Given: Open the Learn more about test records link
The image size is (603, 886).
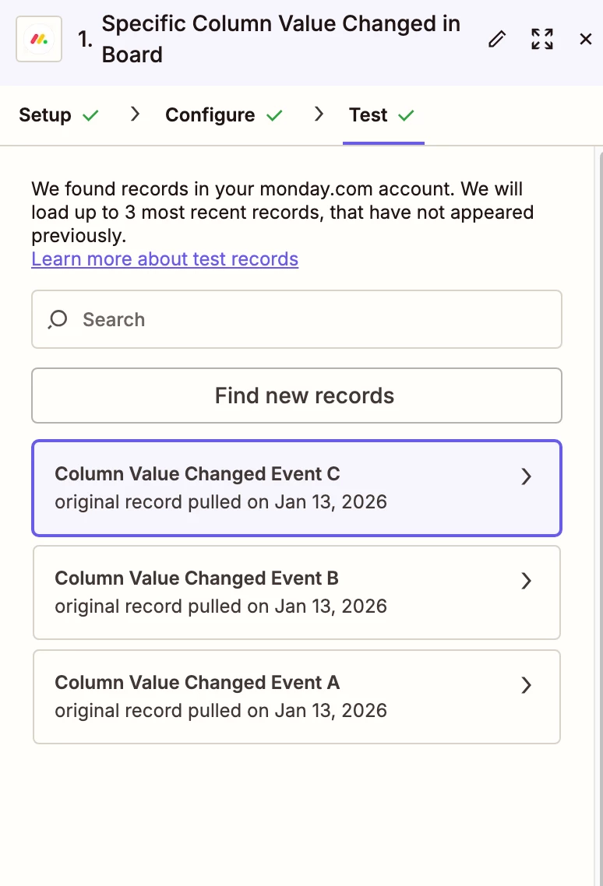Looking at the screenshot, I should point(164,258).
